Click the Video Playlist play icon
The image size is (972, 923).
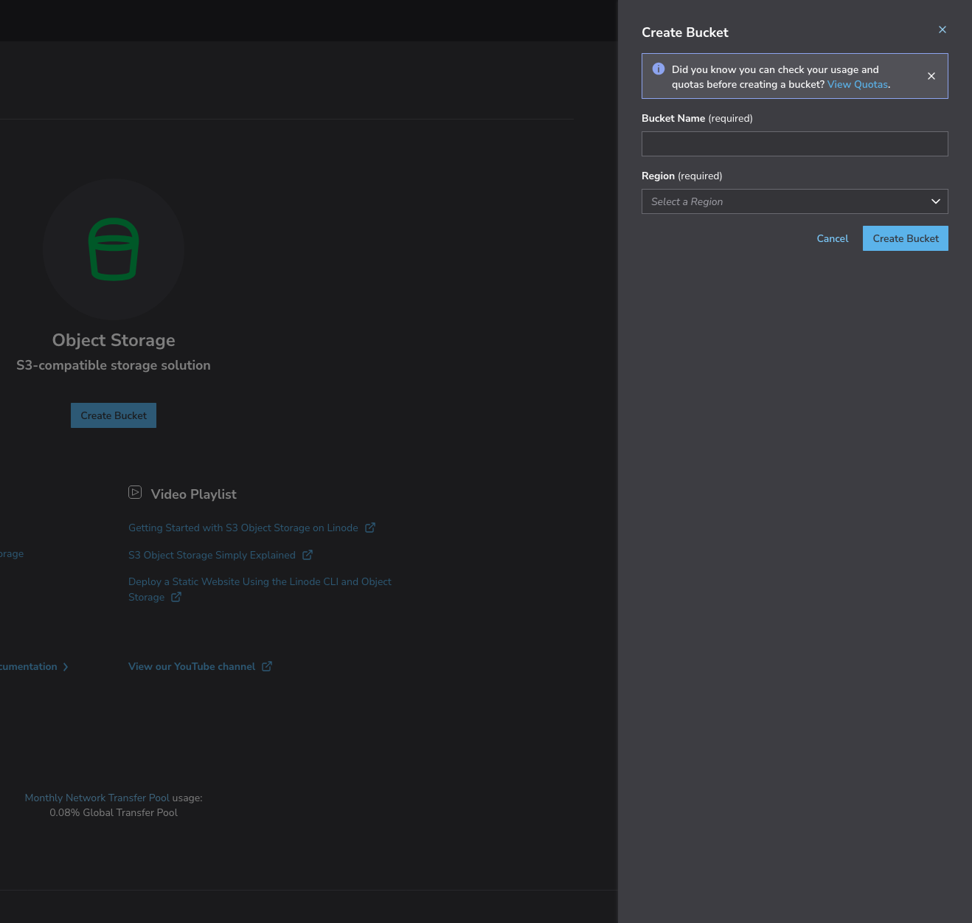coord(135,492)
